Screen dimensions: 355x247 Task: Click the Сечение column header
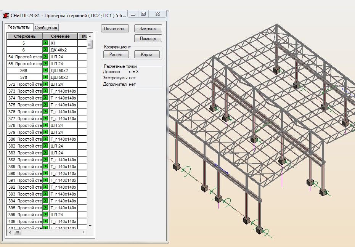pyautogui.click(x=60, y=36)
